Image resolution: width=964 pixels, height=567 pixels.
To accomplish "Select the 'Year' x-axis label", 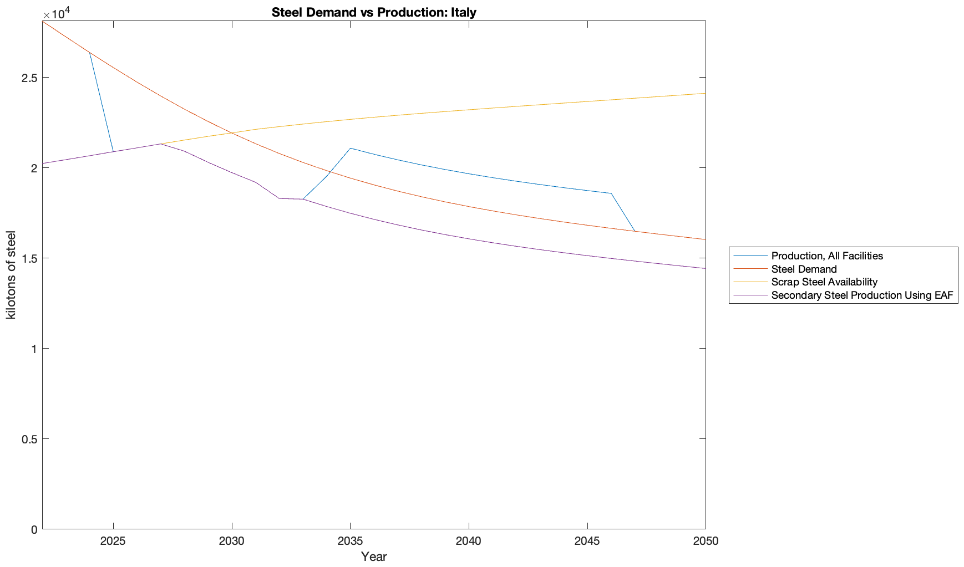I will 374,556.
